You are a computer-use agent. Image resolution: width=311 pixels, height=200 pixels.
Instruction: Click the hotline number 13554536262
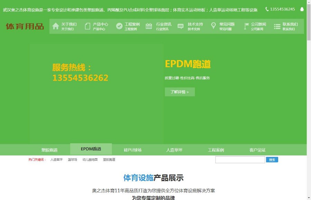pyautogui.click(x=80, y=78)
